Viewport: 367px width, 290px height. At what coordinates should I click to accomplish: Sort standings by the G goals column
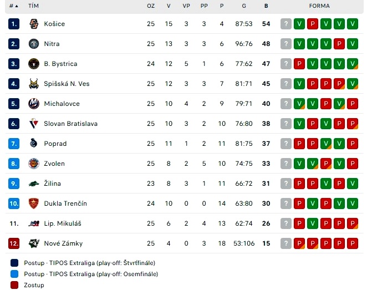pos(244,6)
